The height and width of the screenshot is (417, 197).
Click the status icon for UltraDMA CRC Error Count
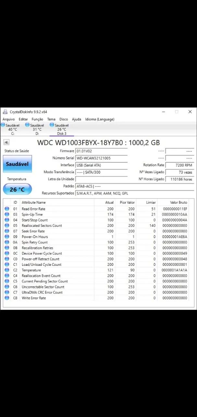click(x=7, y=292)
